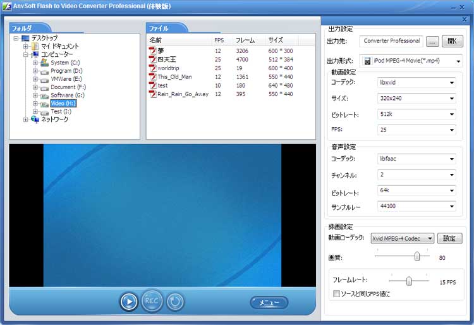Select file name worldtrip in list
474x325 pixels.
click(x=168, y=68)
